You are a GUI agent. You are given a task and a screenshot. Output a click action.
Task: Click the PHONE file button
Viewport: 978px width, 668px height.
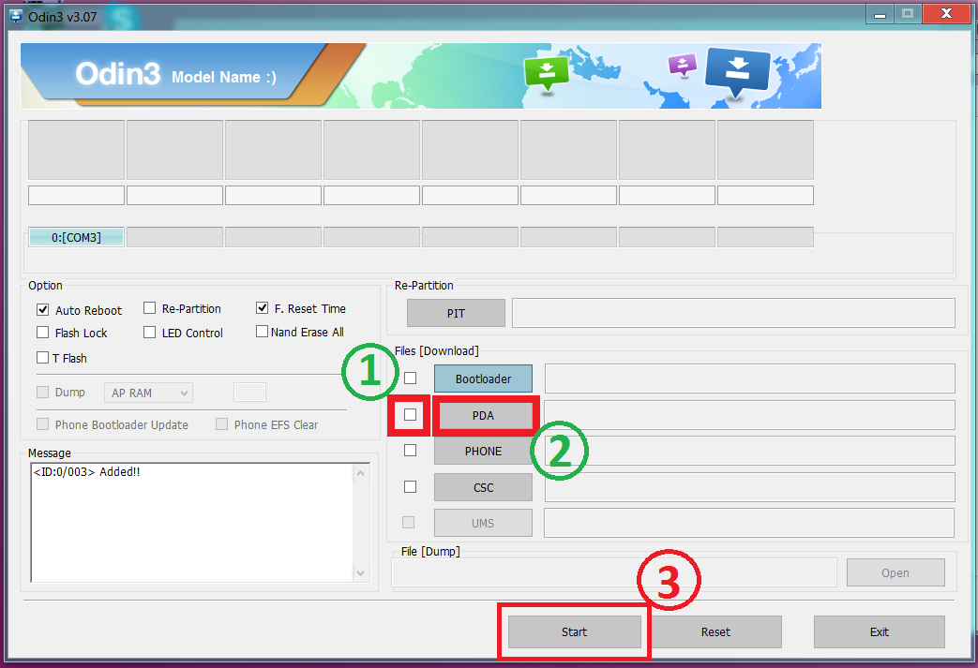484,451
